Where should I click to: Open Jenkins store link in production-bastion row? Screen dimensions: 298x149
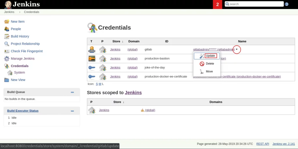(x=115, y=59)
